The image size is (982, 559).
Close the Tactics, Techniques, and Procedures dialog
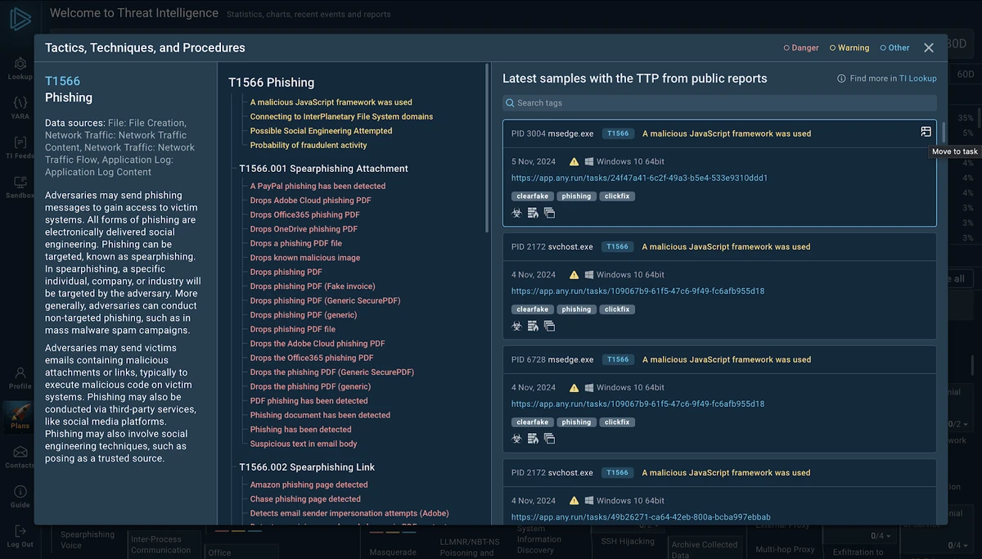click(x=929, y=48)
